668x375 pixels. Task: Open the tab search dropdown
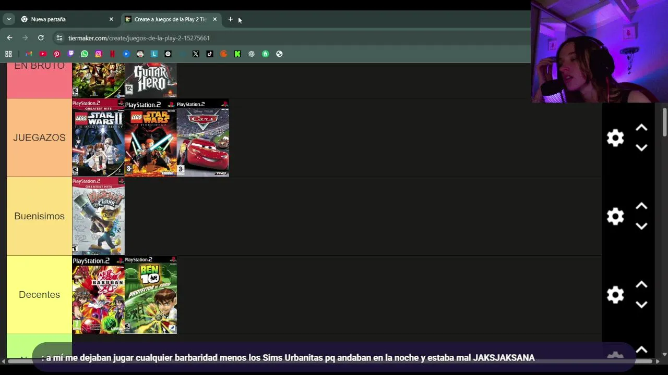click(9, 19)
